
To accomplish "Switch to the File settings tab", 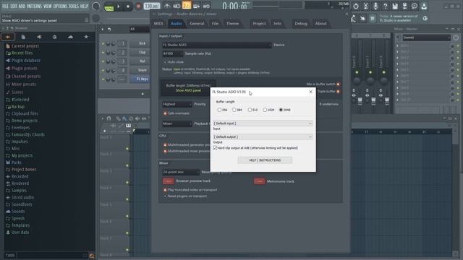I will tap(215, 23).
